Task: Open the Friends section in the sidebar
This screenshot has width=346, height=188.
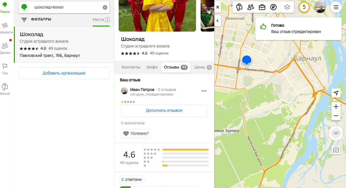Action: (5, 48)
